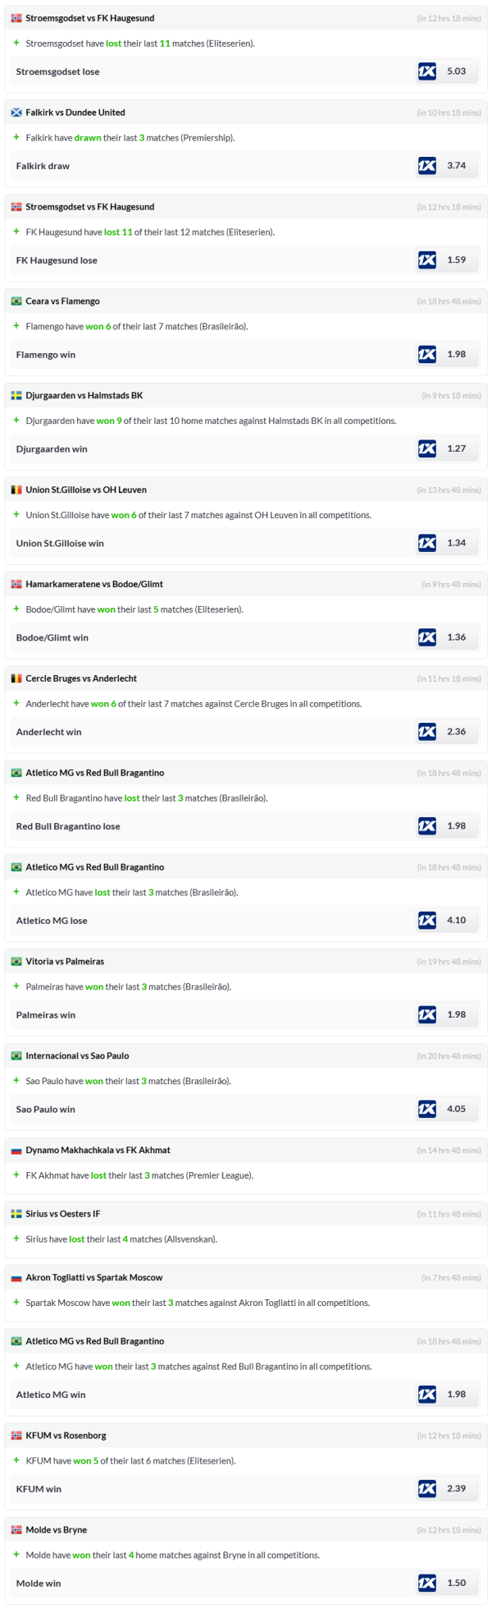
Task: Select odds 5.03 for Stroemsgodset lose
Action: point(457,71)
